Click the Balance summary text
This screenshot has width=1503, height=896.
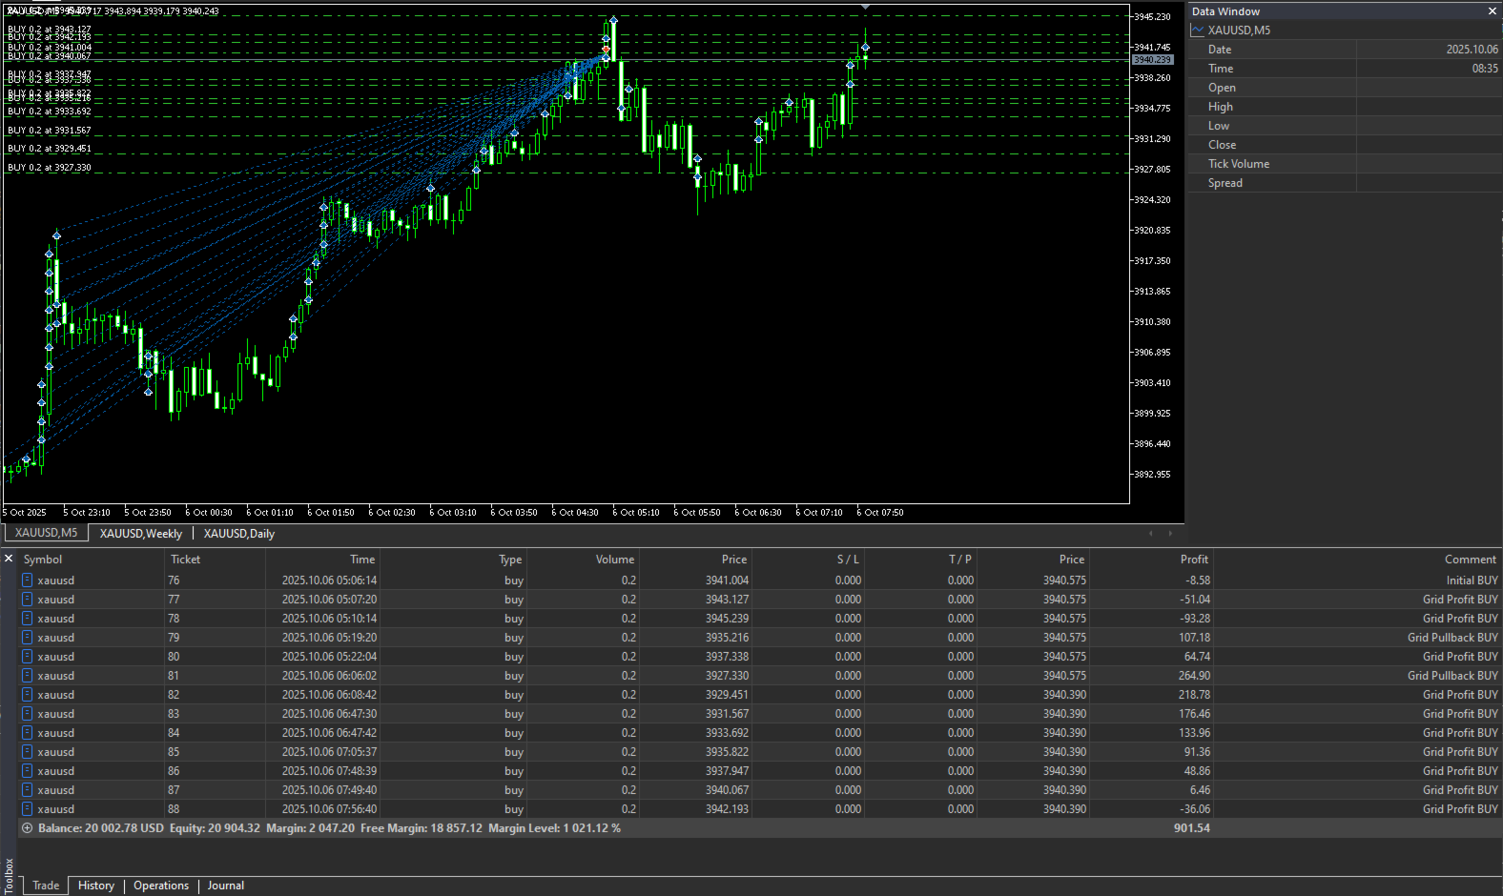101,828
